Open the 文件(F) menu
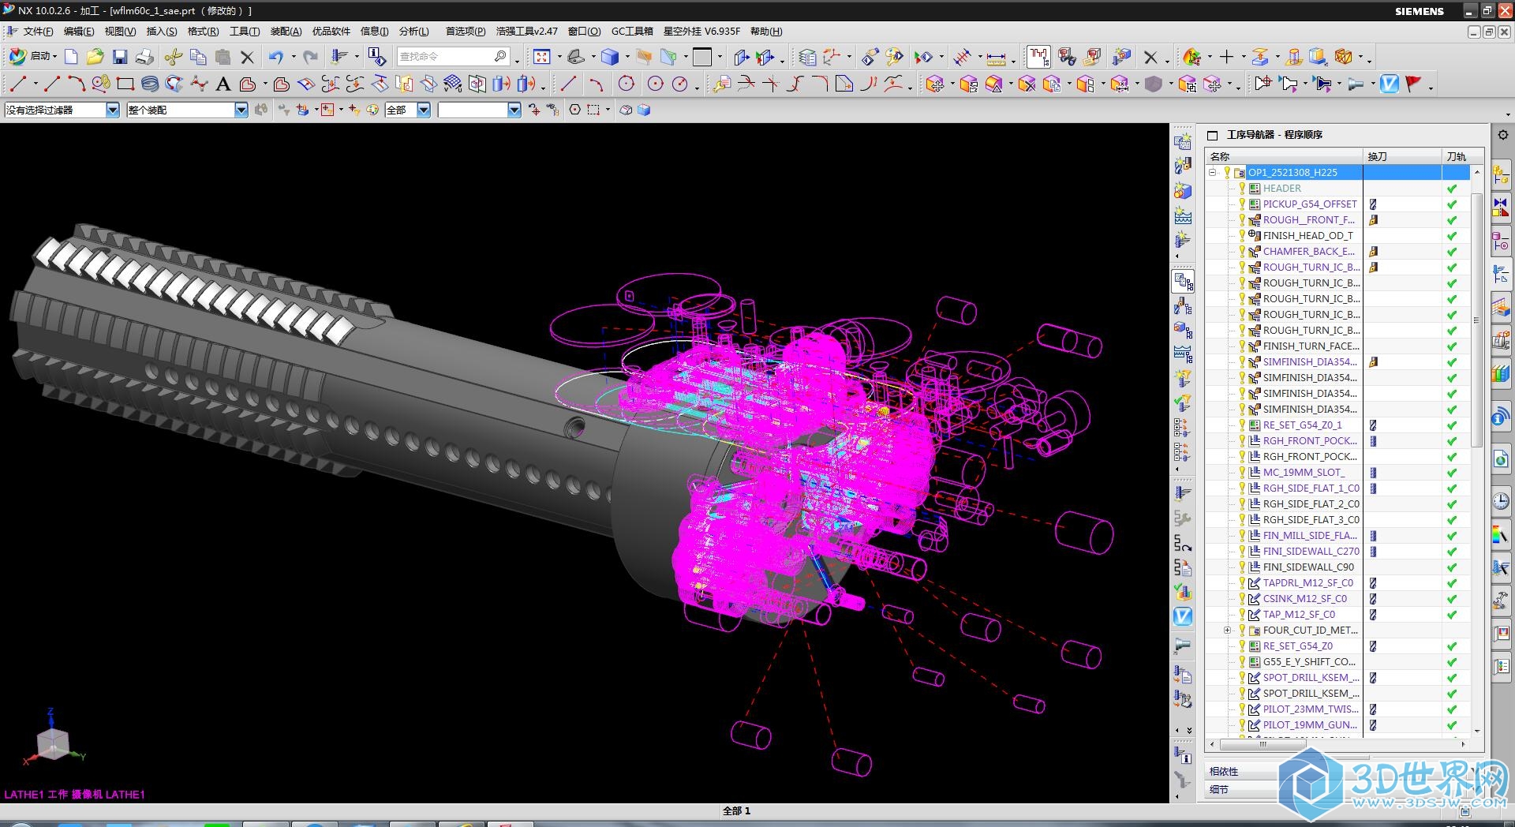The width and height of the screenshot is (1515, 827). [x=37, y=32]
